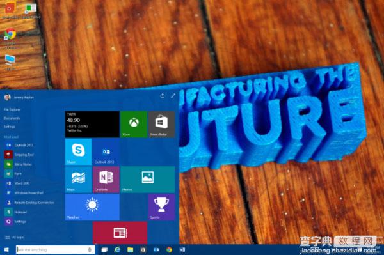Open the Photos tile
Screen dimensions: 384x255
[x=147, y=180]
